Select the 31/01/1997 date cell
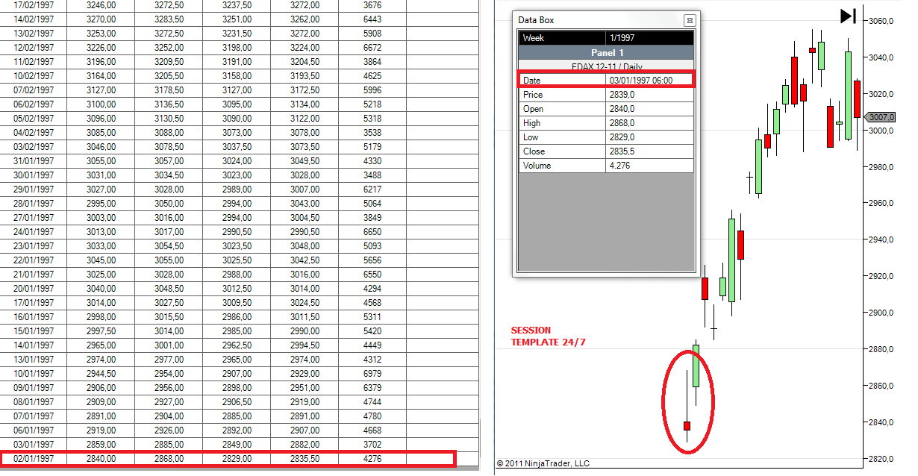 point(34,160)
